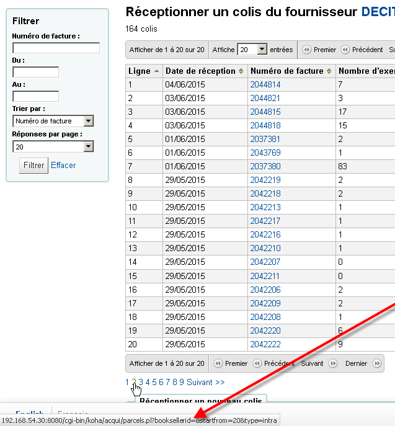The width and height of the screenshot is (395, 426).
Task: Click in Numéro de facture input field
Action: pyautogui.click(x=56, y=48)
